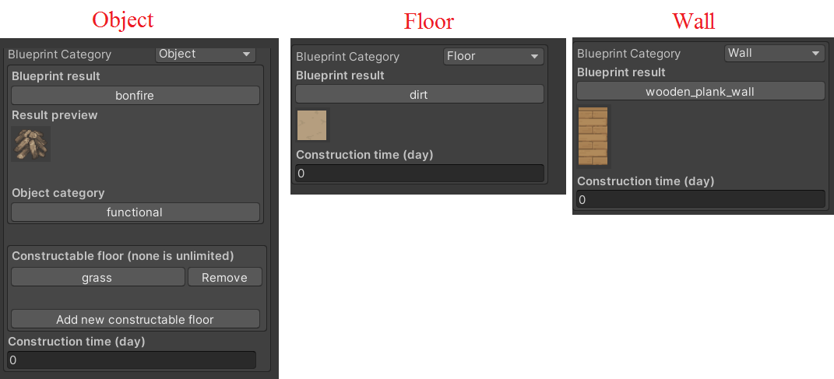Click the functional object category button
Image resolution: width=834 pixels, height=379 pixels.
(135, 212)
